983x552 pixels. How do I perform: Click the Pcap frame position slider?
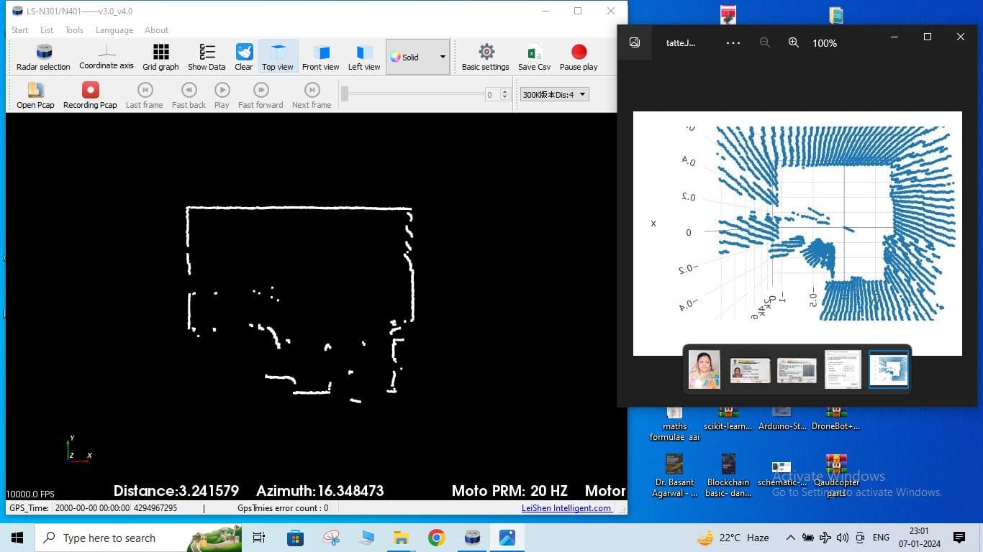[x=414, y=94]
